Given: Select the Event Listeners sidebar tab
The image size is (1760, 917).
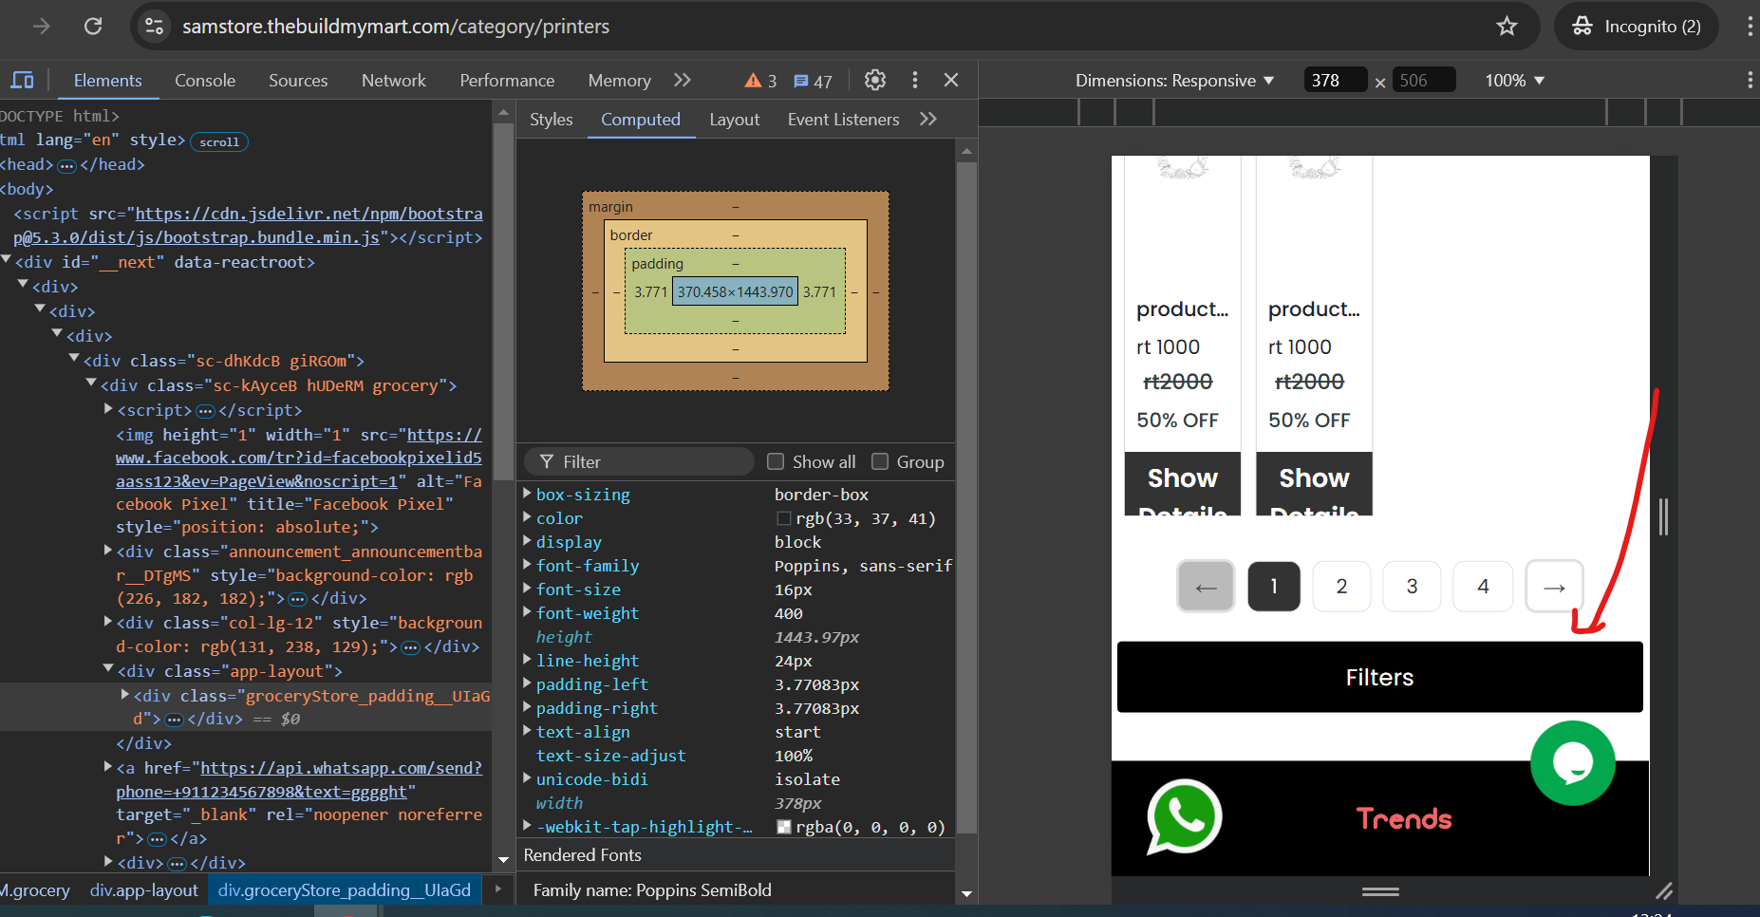Looking at the screenshot, I should pos(844,120).
